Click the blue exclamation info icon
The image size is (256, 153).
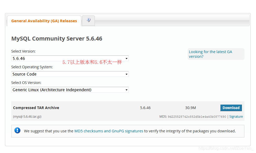(x=17, y=131)
